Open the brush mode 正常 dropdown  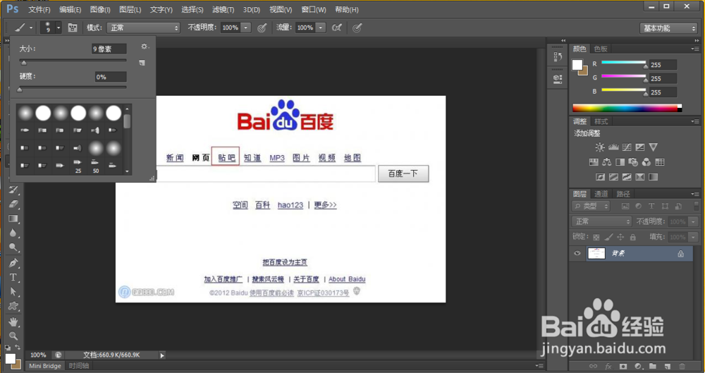pyautogui.click(x=143, y=28)
